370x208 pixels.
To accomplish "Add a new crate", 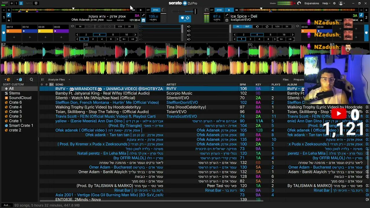I will (7, 79).
